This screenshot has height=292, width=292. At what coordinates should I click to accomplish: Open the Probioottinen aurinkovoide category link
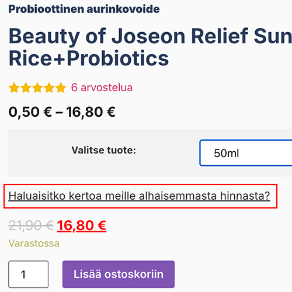tap(84, 9)
